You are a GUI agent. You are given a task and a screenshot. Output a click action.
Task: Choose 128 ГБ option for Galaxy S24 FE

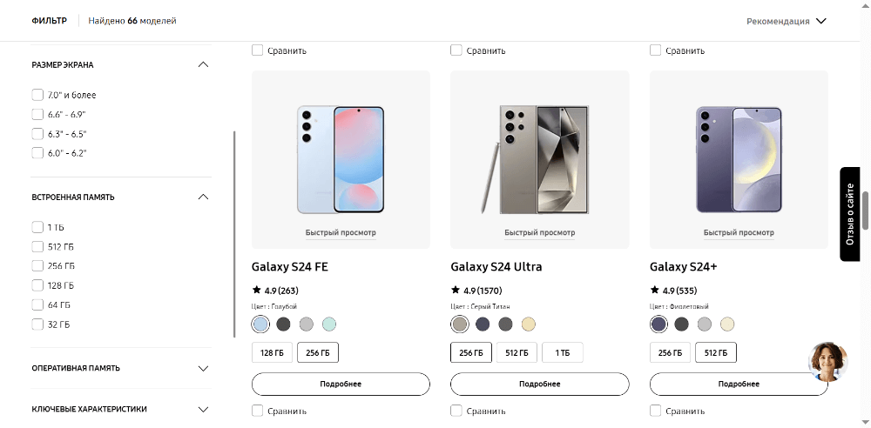(272, 352)
